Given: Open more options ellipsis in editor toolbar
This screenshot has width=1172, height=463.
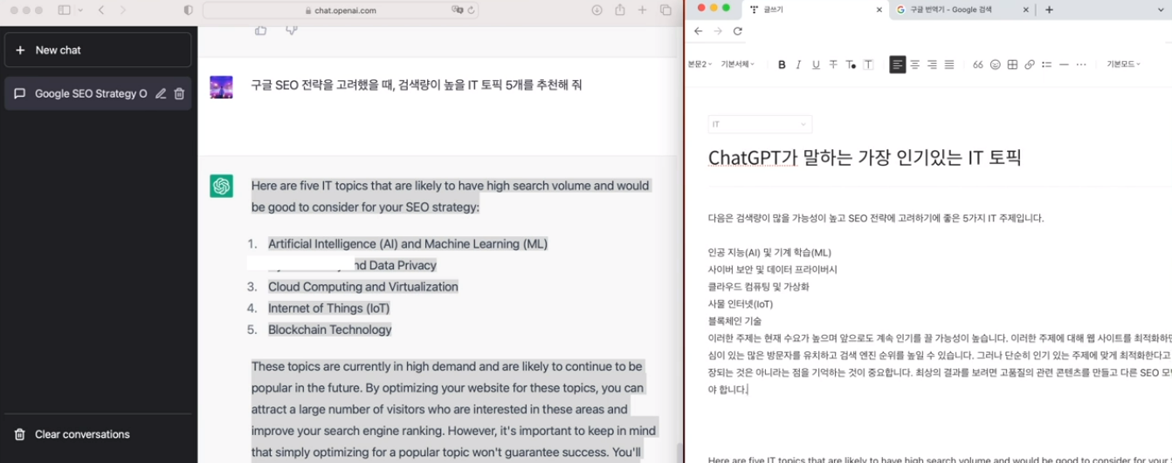Looking at the screenshot, I should click(x=1081, y=65).
